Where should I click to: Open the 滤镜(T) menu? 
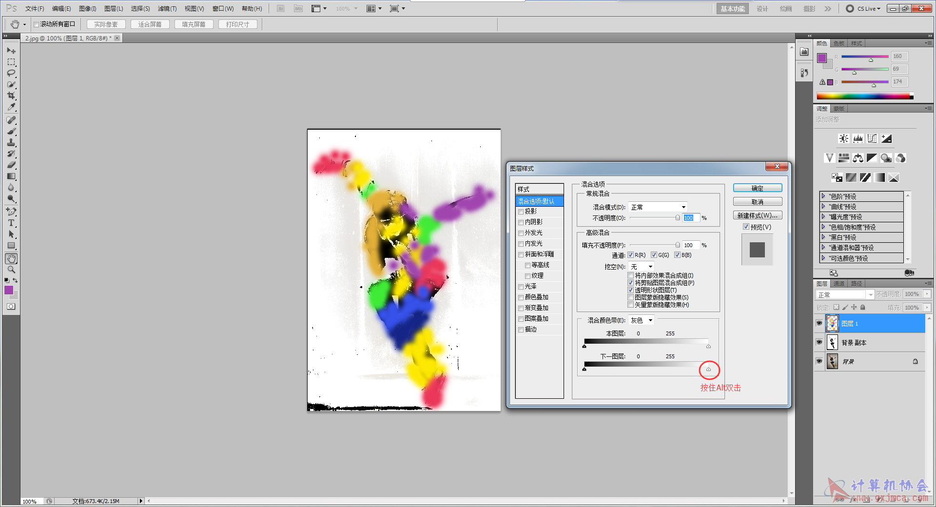click(x=167, y=9)
